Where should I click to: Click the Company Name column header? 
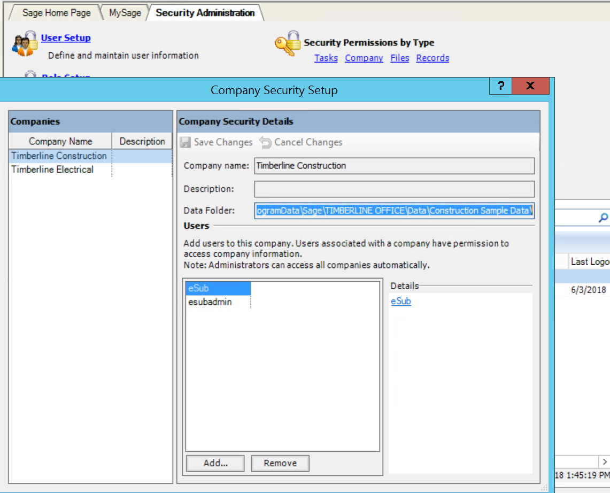pyautogui.click(x=60, y=141)
